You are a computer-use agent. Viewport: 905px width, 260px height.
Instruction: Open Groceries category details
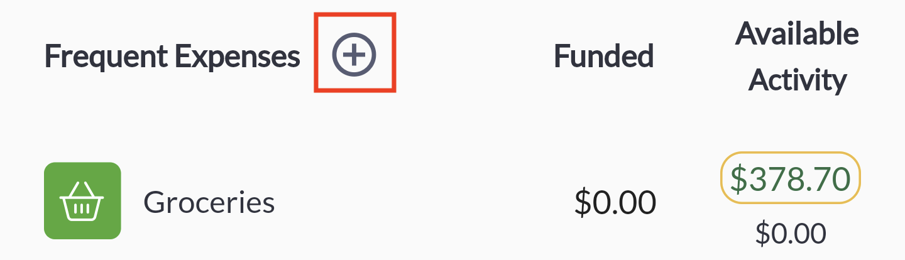[209, 202]
